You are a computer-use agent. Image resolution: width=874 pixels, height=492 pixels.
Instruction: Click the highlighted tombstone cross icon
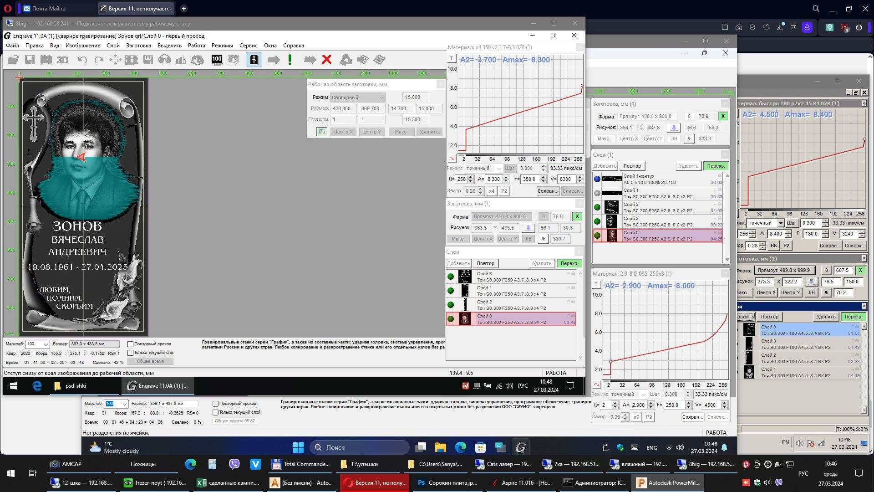[254, 60]
